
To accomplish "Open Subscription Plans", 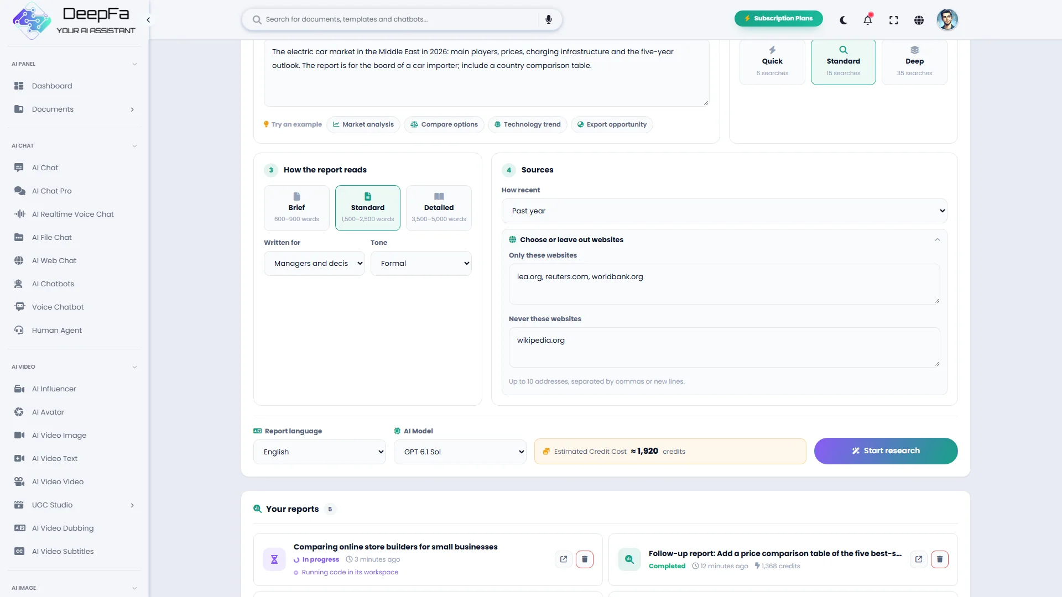I will (778, 18).
